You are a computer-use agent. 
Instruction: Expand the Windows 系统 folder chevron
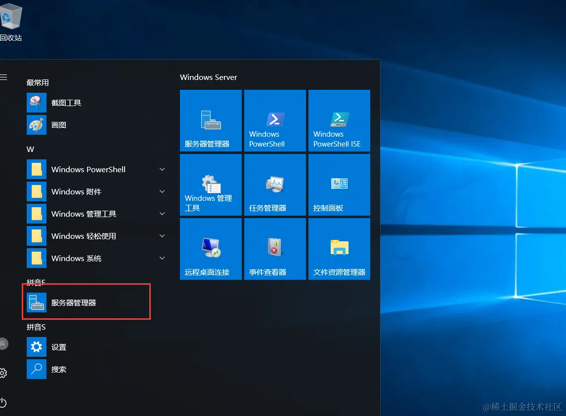click(163, 258)
